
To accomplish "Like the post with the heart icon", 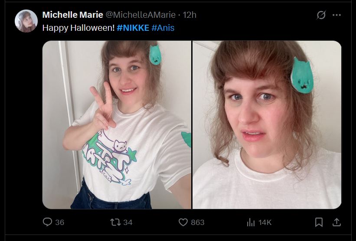I will pyautogui.click(x=183, y=222).
